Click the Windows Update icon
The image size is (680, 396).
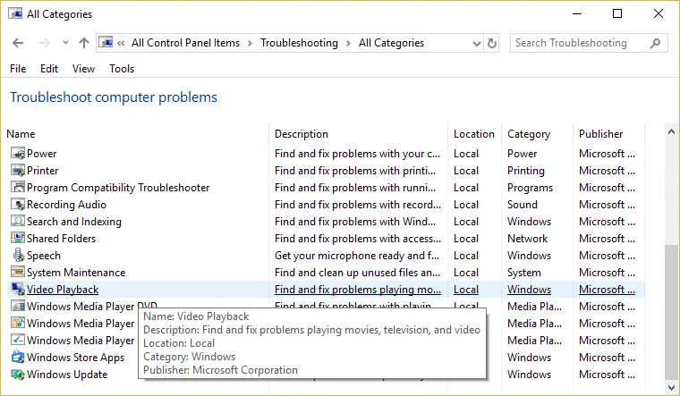click(18, 375)
